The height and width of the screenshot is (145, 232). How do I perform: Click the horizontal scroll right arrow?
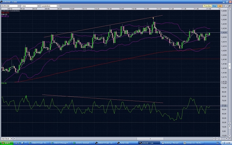click(x=214, y=139)
